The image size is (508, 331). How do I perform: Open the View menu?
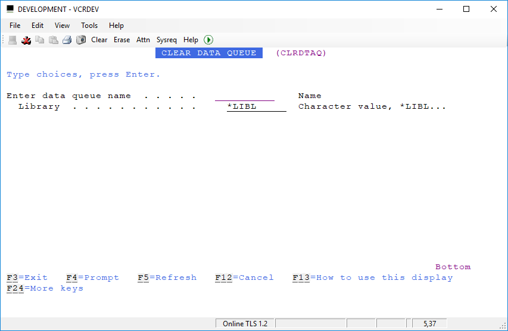point(62,26)
